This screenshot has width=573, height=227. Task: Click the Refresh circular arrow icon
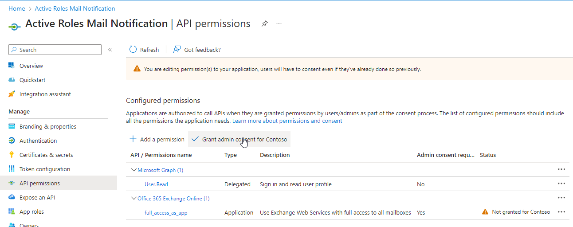(x=133, y=49)
